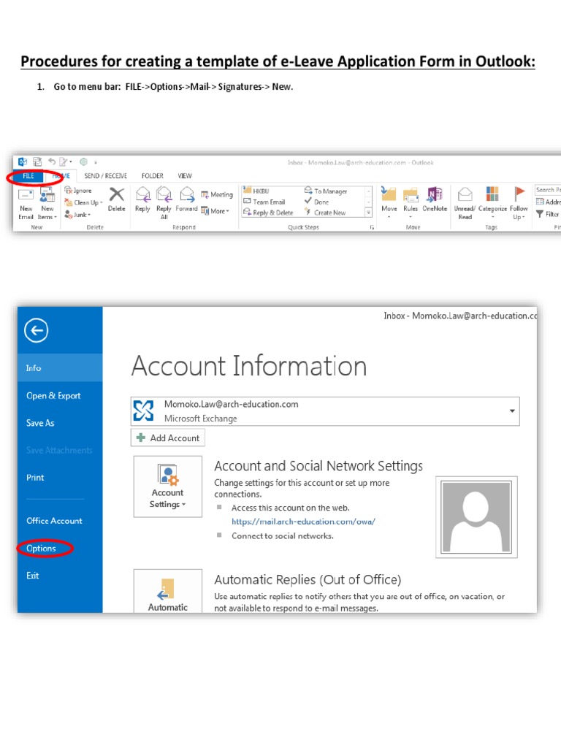Viewport: 561px width, 748px height.
Task: Choose Create New quick step
Action: pos(325,213)
